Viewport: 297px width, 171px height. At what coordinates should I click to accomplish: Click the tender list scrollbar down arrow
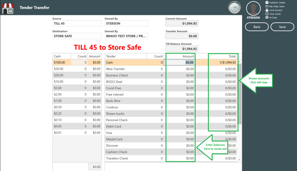[x=239, y=159]
